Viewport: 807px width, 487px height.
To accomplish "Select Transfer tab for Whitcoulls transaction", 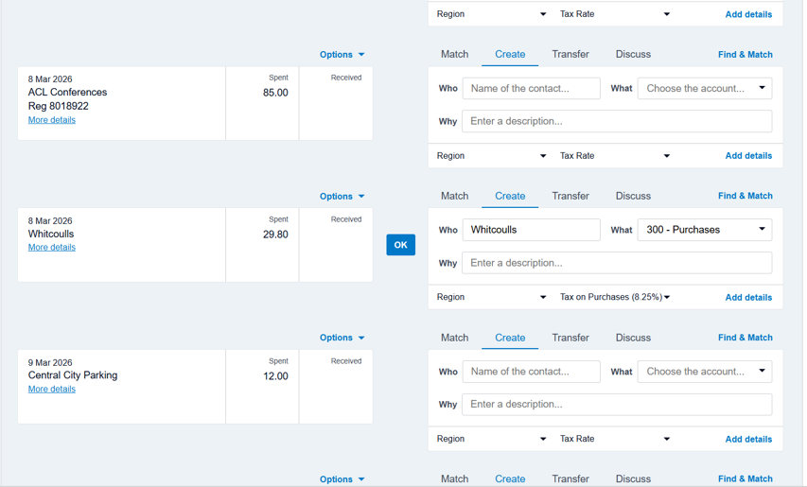I will point(570,196).
